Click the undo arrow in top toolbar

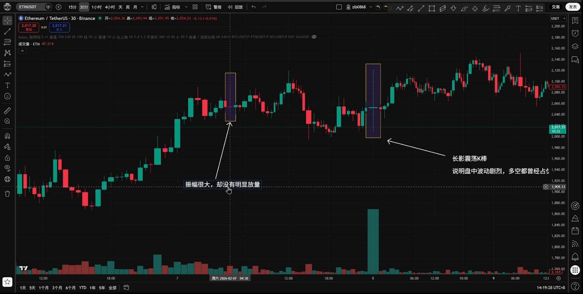pos(253,7)
